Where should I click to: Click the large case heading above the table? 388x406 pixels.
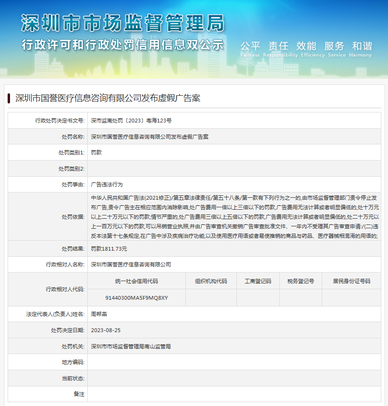(x=108, y=98)
